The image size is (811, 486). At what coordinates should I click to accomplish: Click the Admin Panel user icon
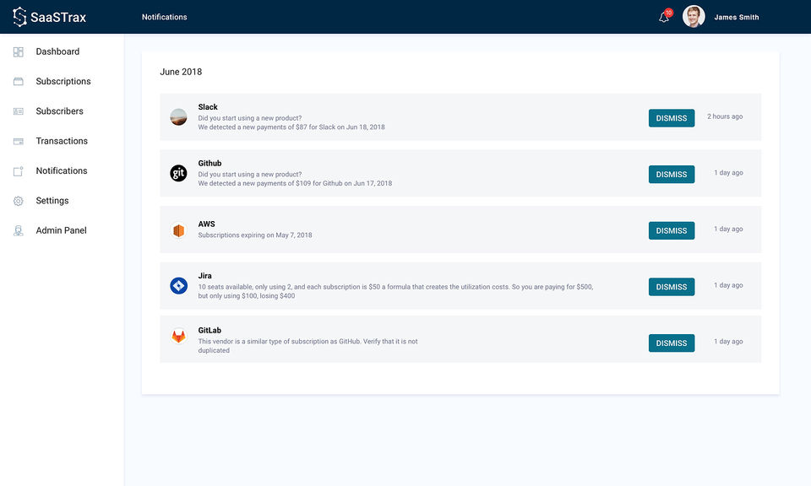click(x=18, y=231)
